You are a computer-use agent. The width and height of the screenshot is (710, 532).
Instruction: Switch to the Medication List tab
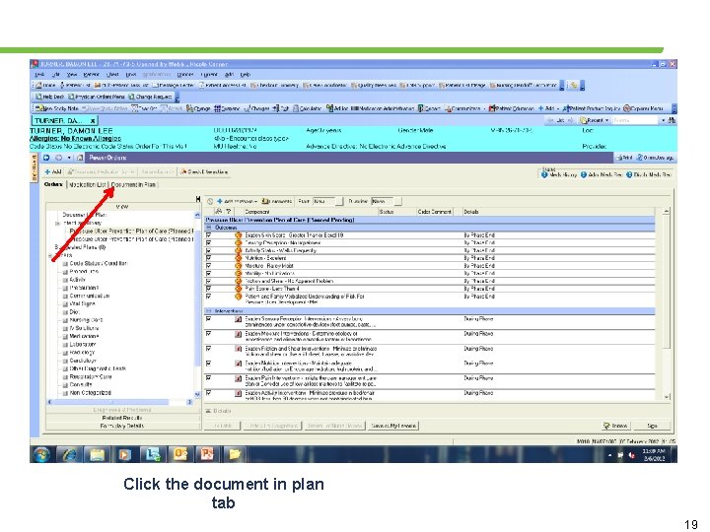point(88,184)
